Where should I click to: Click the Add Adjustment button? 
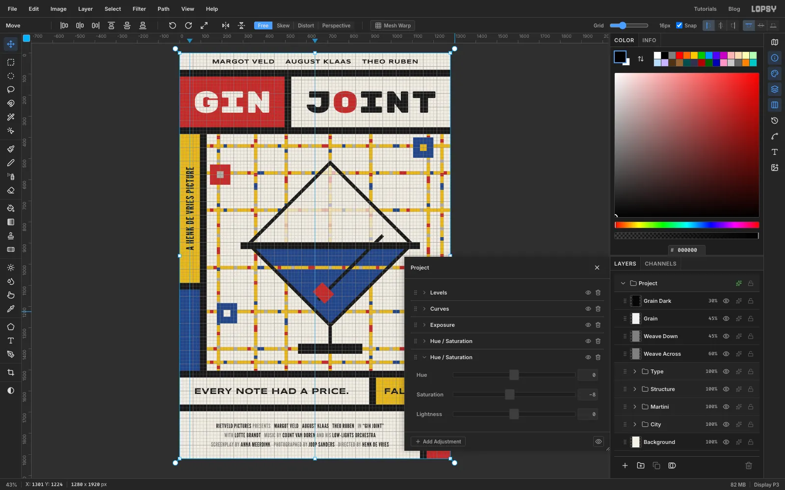tap(438, 441)
